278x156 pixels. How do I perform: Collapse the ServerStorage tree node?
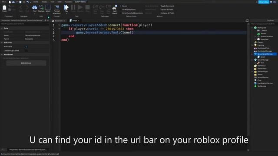click(x=252, y=60)
